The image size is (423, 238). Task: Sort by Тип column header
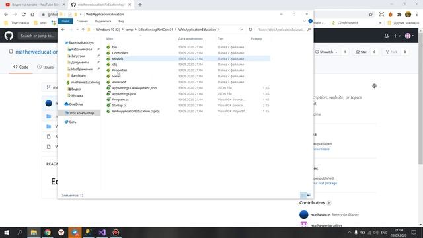point(221,38)
